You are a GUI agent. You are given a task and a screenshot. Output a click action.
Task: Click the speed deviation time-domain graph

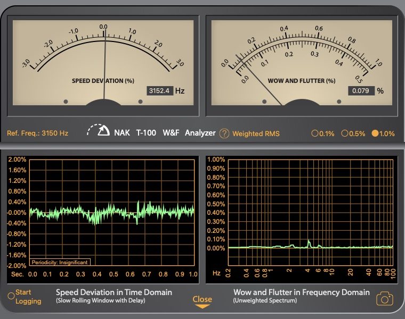coord(112,213)
